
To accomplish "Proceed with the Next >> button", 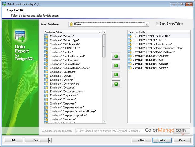I will click(162, 140).
